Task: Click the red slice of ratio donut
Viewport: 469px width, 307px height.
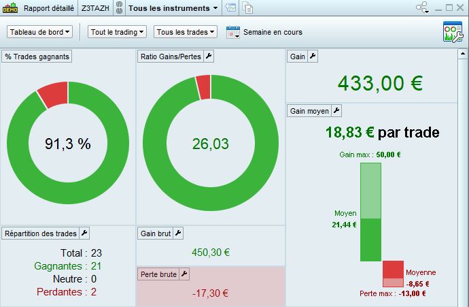Action: tap(204, 87)
